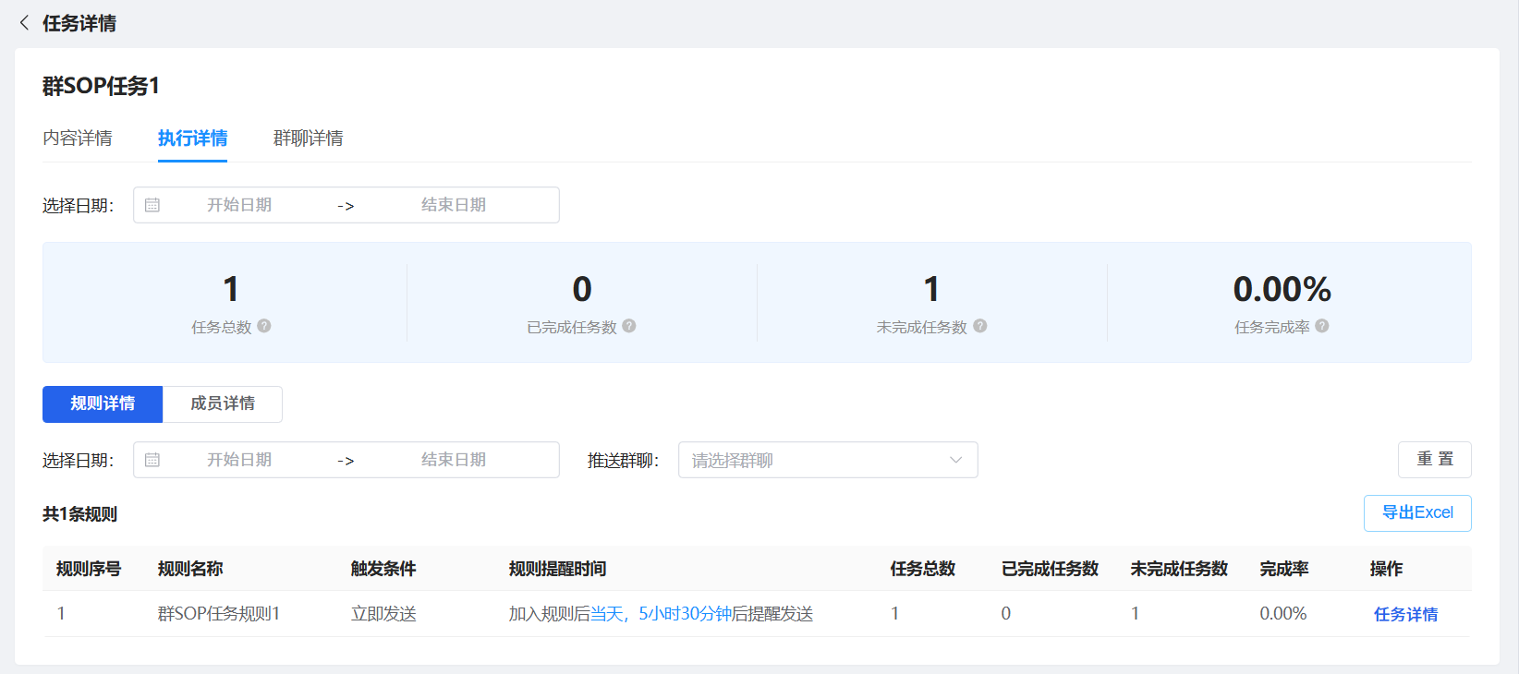
Task: Open the 群聊详情 tab
Action: pyautogui.click(x=308, y=138)
